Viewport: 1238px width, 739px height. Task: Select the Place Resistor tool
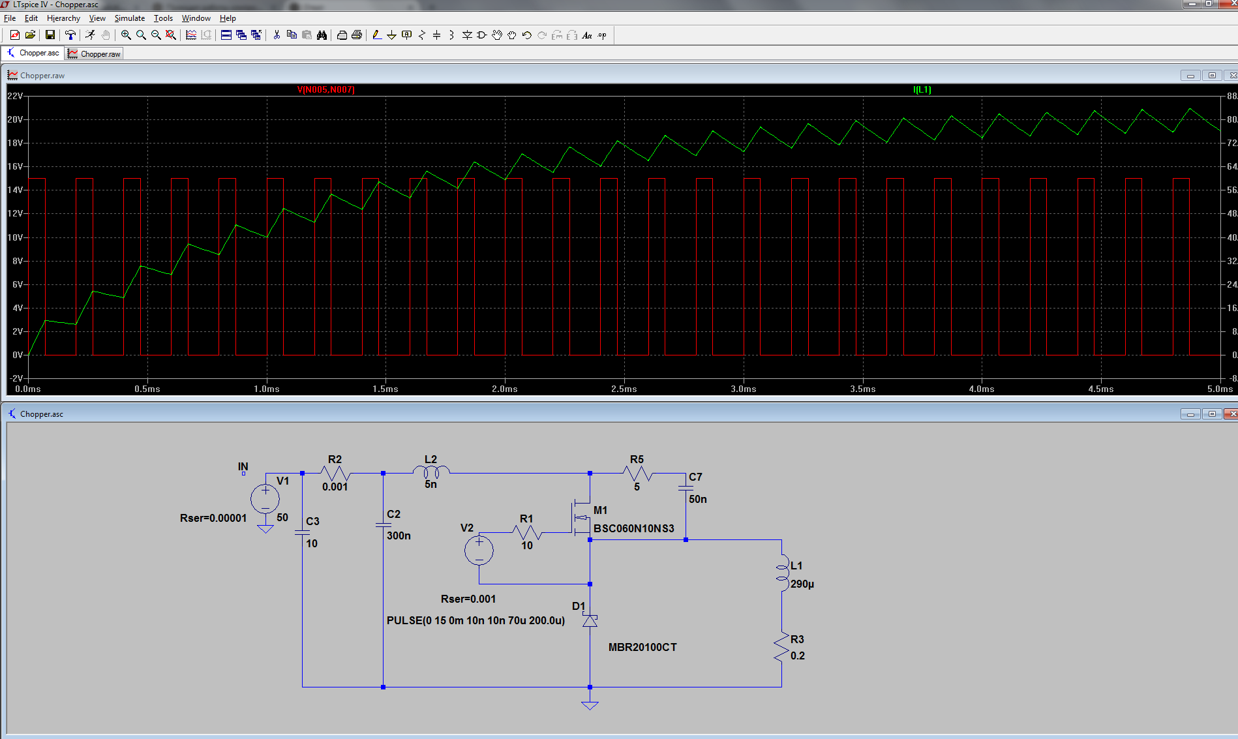[x=421, y=35]
